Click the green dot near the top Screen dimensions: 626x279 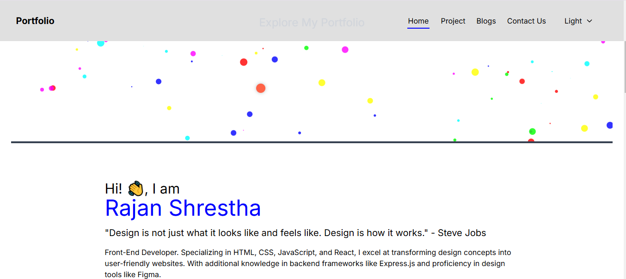[306, 47]
